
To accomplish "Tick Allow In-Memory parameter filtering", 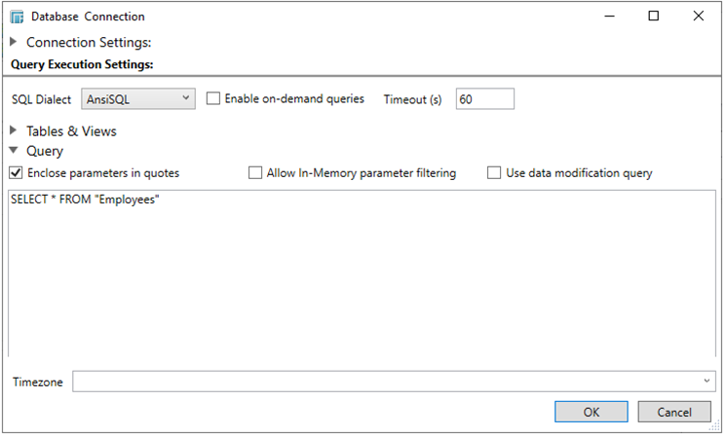I will [256, 173].
